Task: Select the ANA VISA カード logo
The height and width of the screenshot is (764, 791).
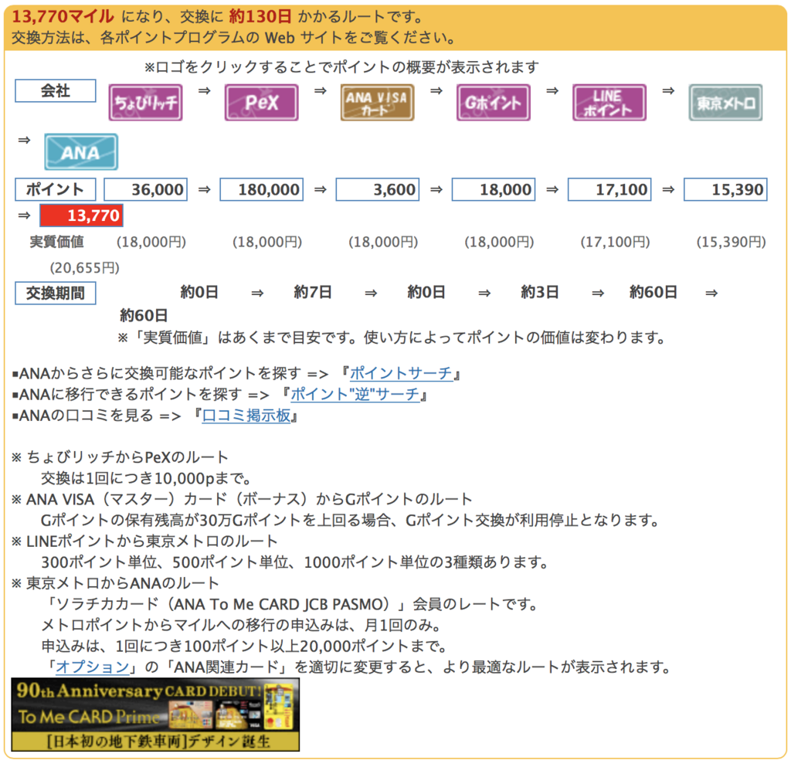Action: pos(377,103)
